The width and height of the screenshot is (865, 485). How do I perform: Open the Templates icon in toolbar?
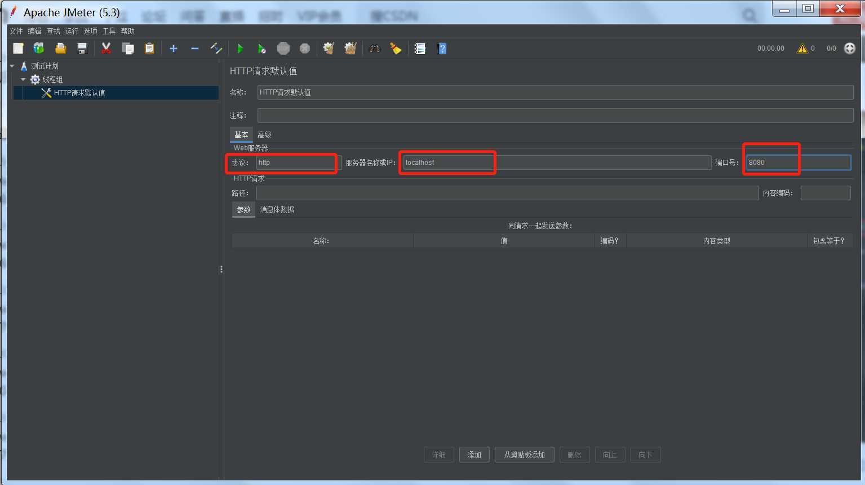click(x=39, y=48)
